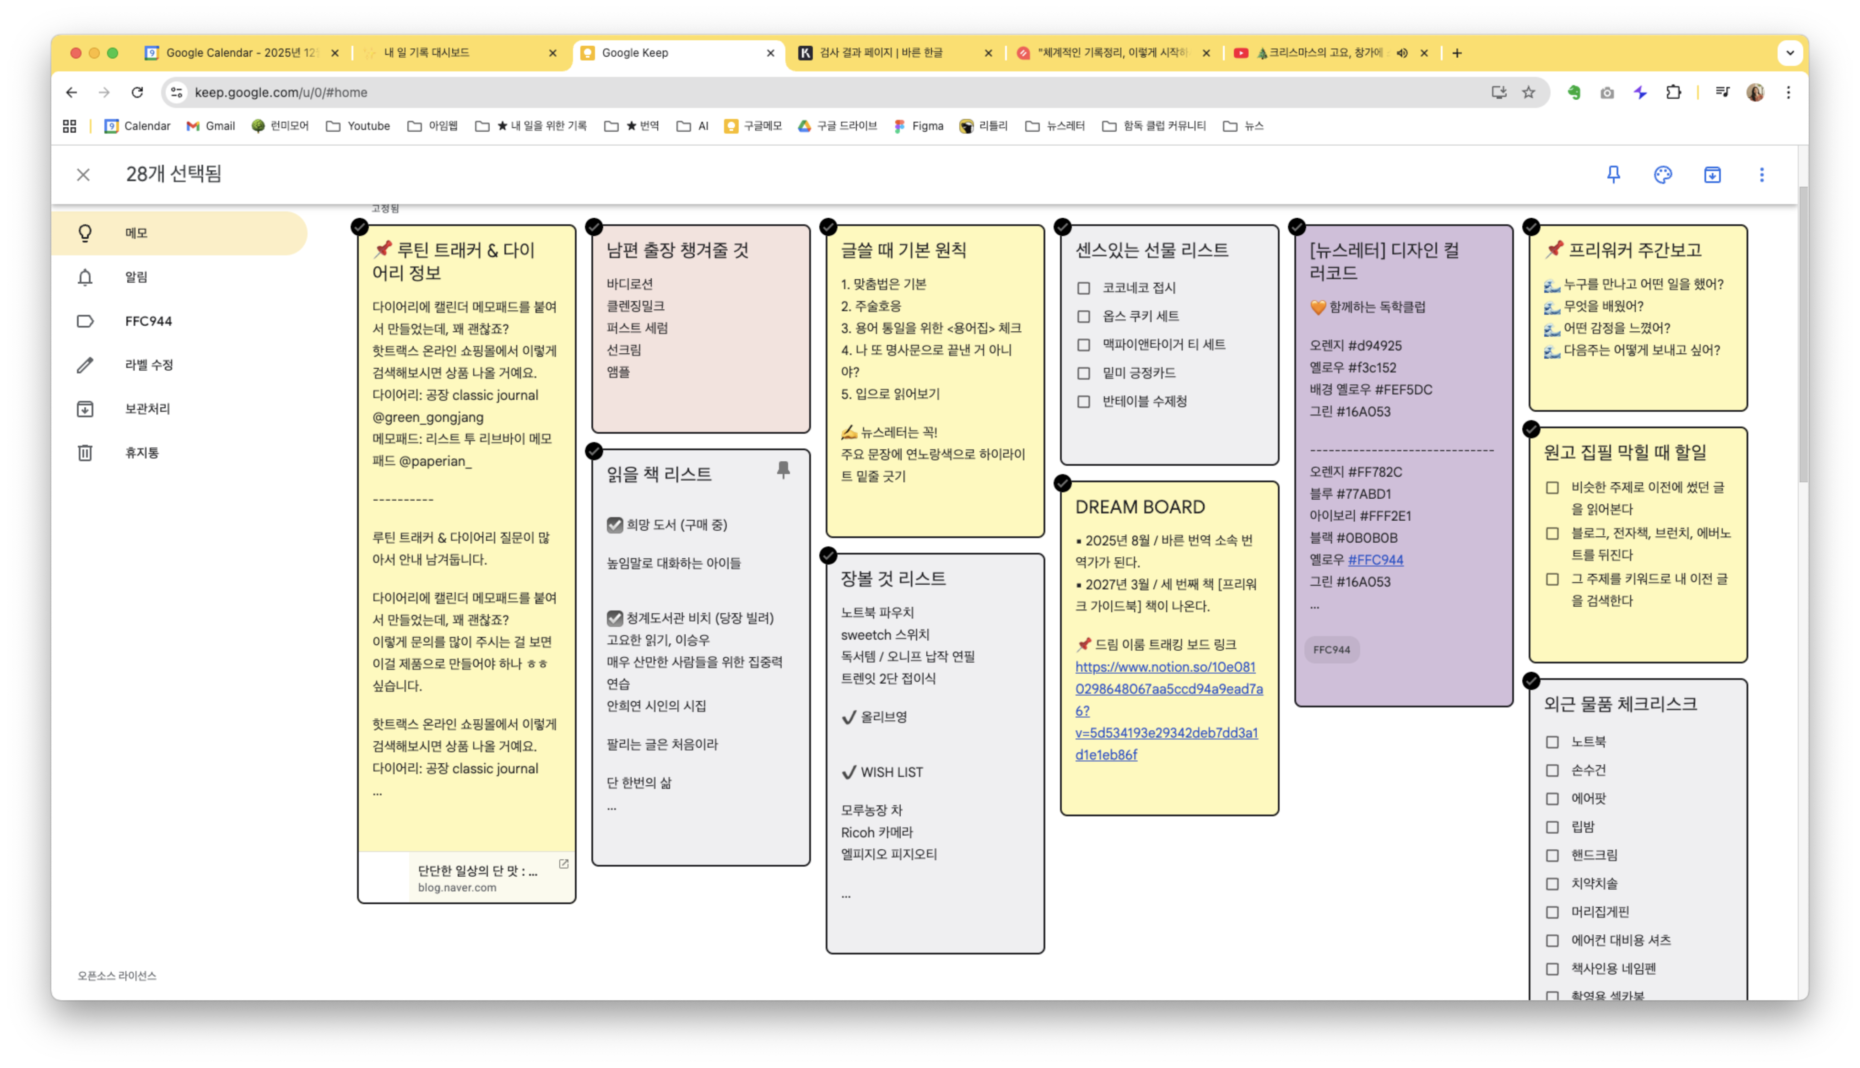The height and width of the screenshot is (1068, 1860).
Task: Check the 코코네코 접시 checkbox
Action: pyautogui.click(x=1083, y=288)
